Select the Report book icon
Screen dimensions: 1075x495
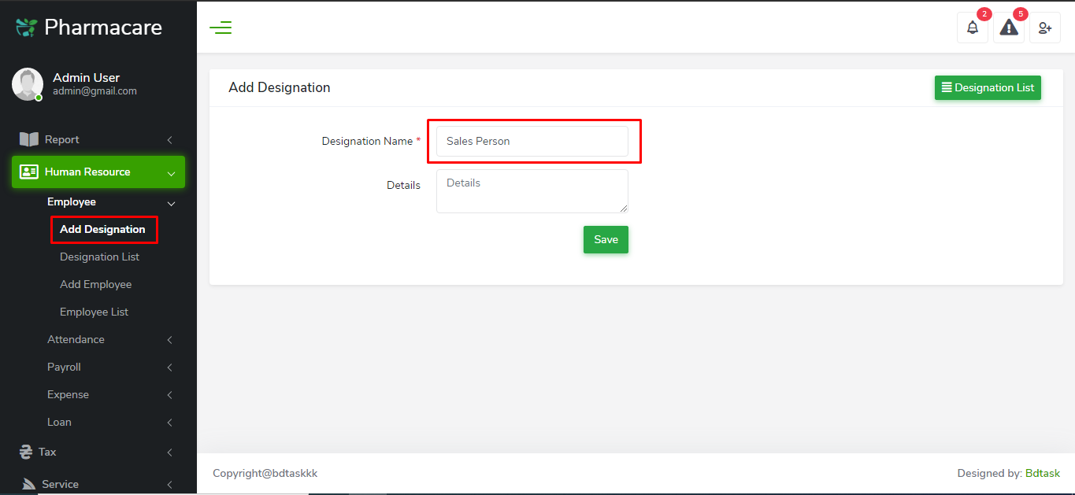[31, 139]
